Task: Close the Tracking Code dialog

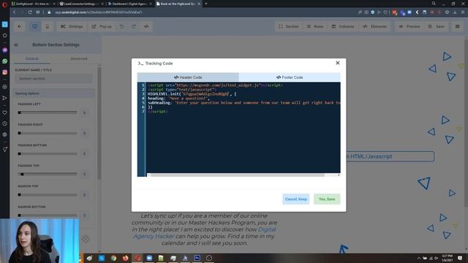Action: tap(338, 63)
